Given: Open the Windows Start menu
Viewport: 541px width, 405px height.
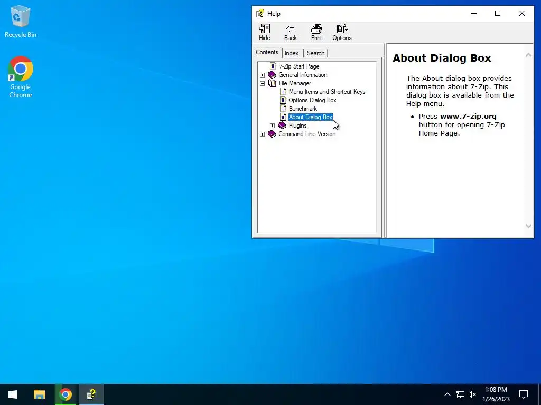Looking at the screenshot, I should click(x=13, y=394).
